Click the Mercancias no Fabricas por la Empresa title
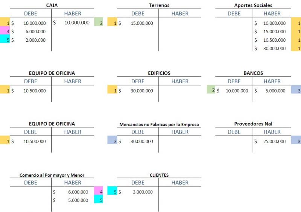The image size is (301, 212). (159, 124)
